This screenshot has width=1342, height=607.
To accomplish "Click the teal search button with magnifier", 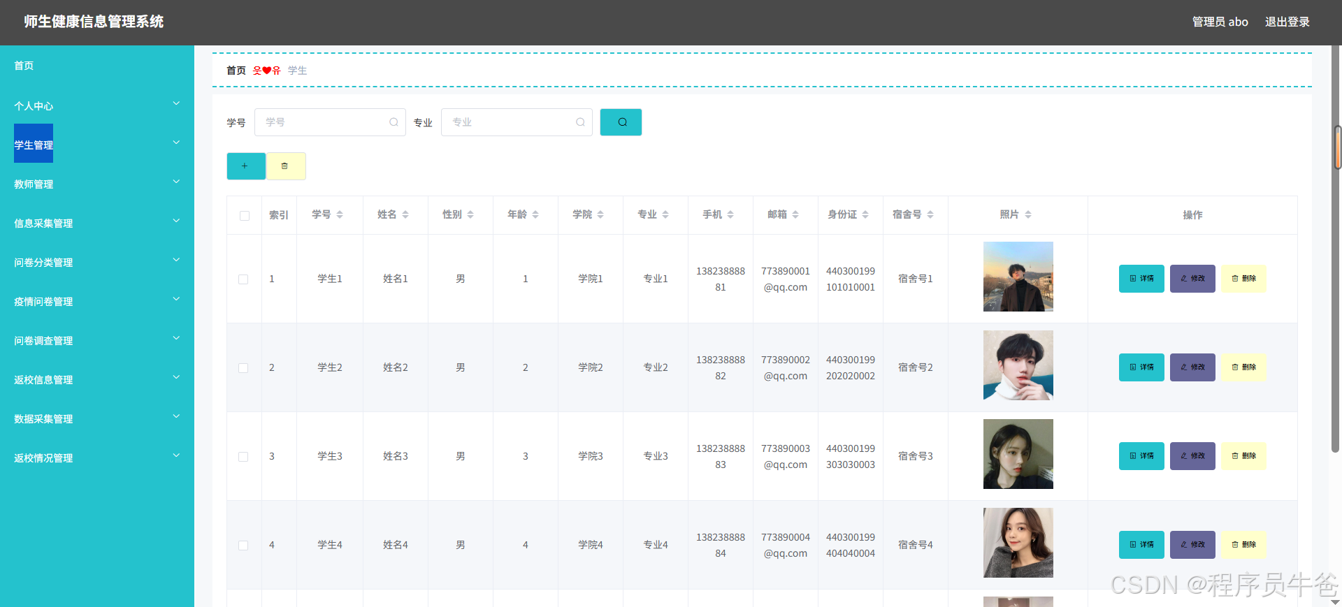I will tap(621, 122).
